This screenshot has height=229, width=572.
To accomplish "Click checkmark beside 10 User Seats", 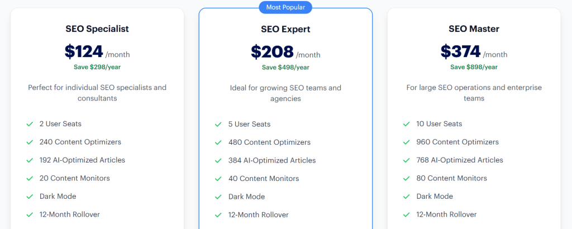I will [x=407, y=124].
